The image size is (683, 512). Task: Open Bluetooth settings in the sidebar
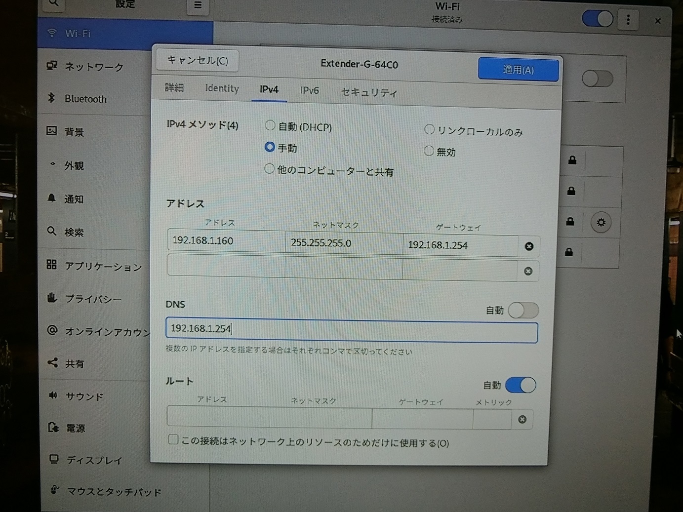[x=94, y=99]
